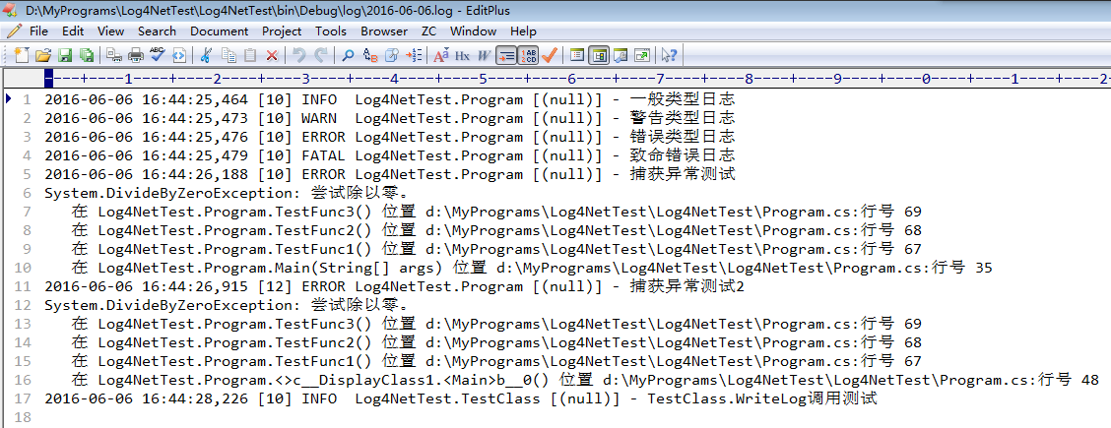This screenshot has height=428, width=1111.
Task: Open the ZC menu
Action: click(x=428, y=31)
